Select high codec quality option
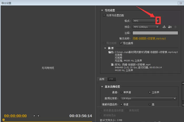 150,104
